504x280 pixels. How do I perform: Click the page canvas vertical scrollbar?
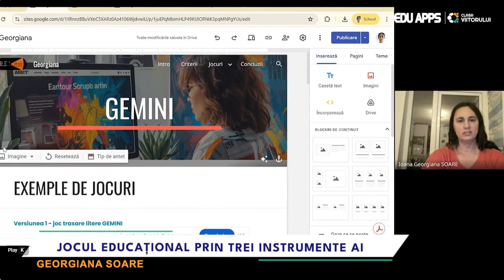point(308,67)
